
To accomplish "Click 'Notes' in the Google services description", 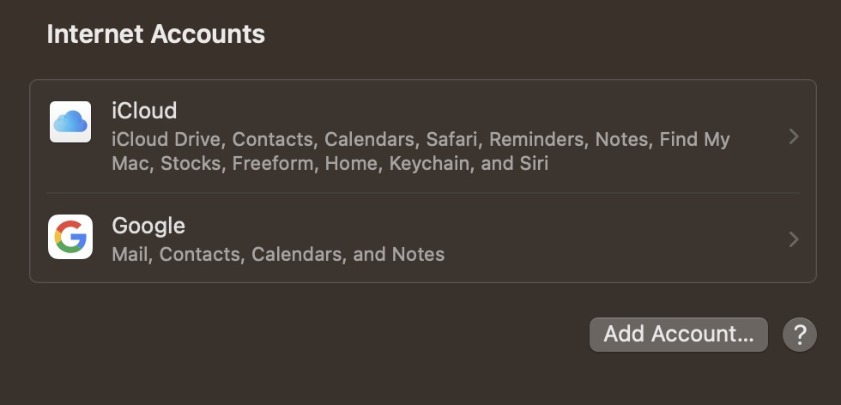I will [418, 254].
